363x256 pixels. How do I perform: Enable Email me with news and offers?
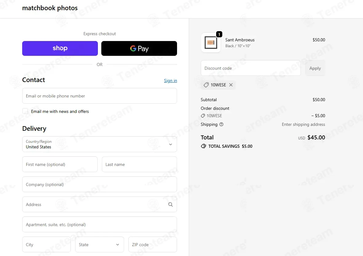(25, 111)
